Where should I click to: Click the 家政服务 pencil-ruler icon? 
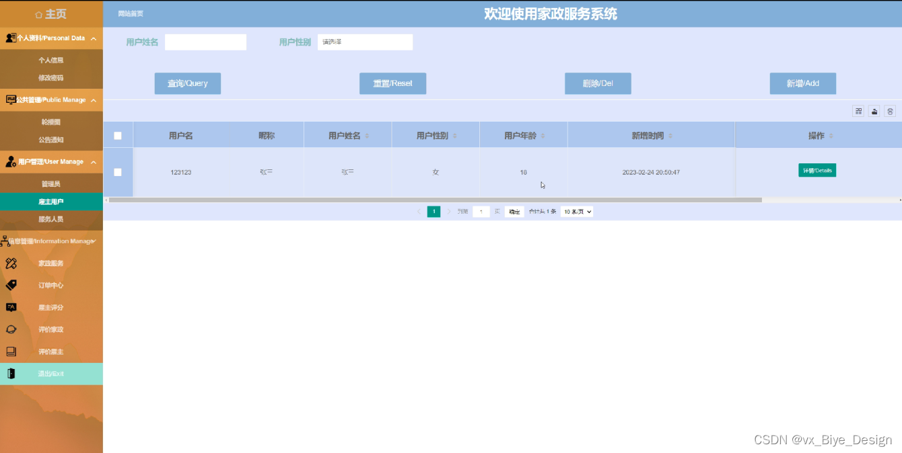[x=11, y=263]
